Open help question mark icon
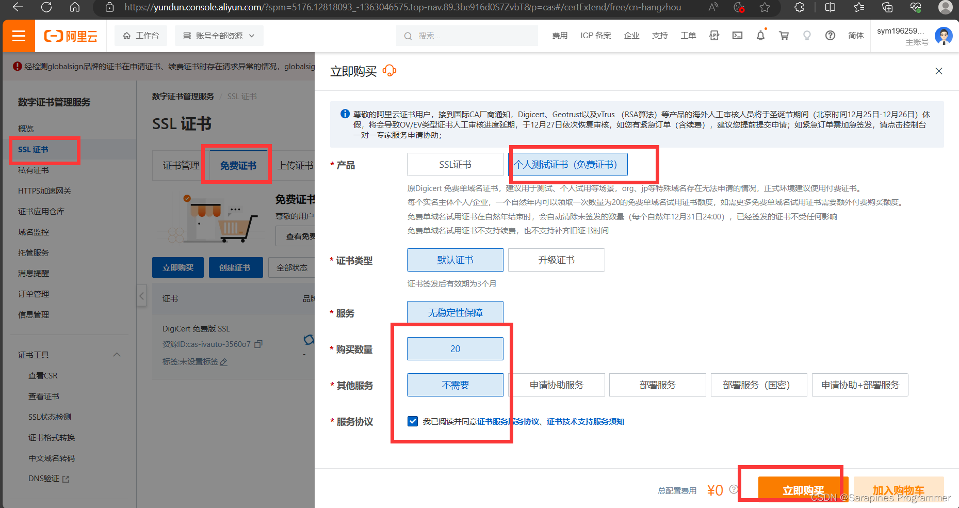 [830, 36]
